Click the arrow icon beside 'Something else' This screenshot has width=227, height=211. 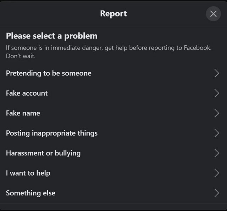click(x=217, y=193)
